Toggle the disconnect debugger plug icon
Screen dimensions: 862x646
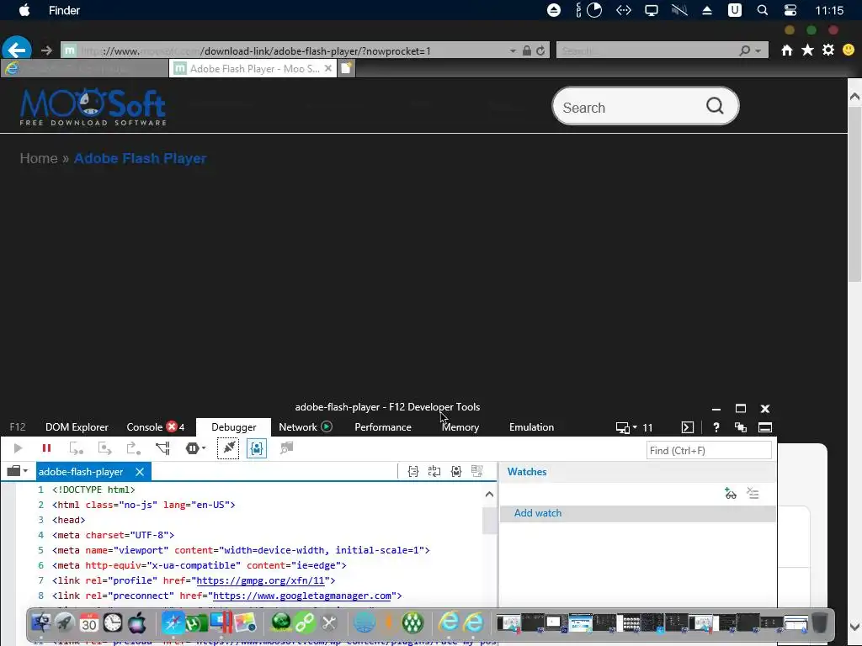(x=228, y=448)
